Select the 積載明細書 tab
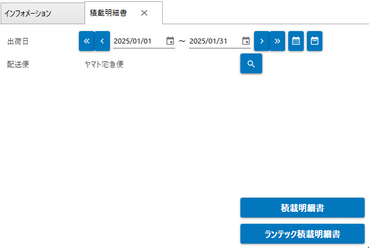 [109, 13]
